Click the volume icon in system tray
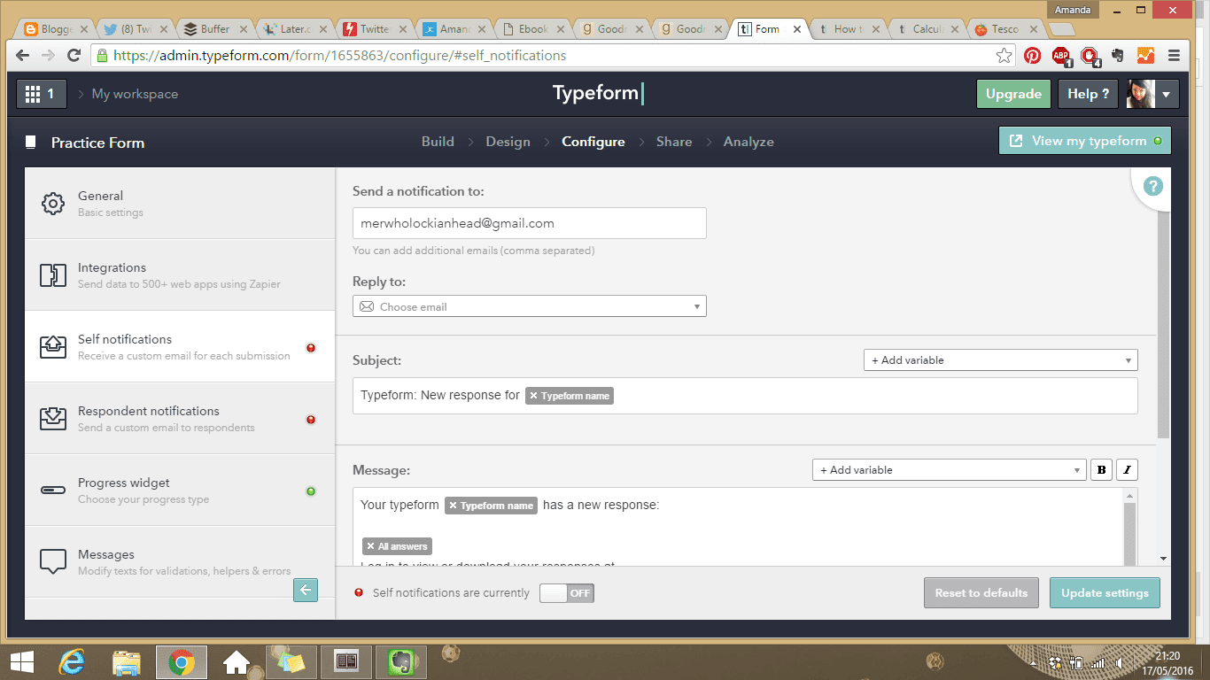1210x680 pixels. (1121, 662)
